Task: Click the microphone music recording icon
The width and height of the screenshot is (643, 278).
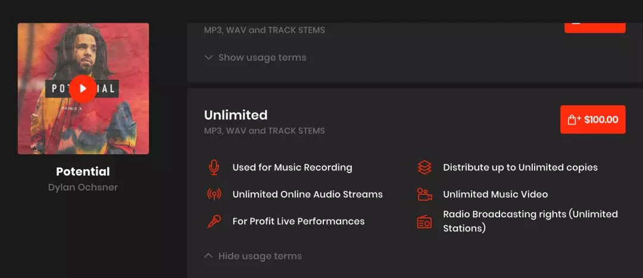Action: (214, 168)
